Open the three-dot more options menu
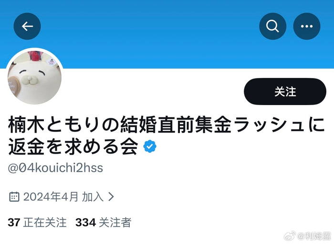Viewport: 334px width, 244px height. click(307, 26)
